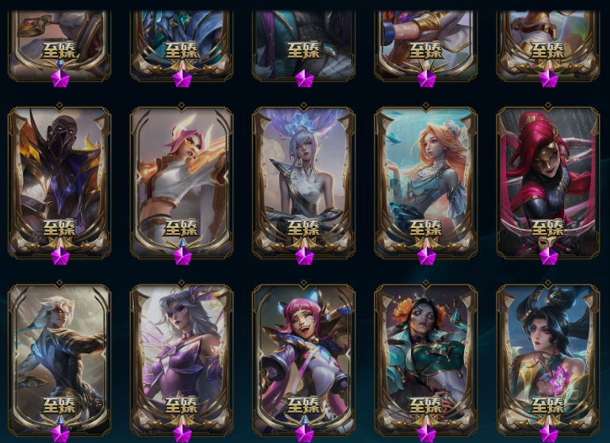The width and height of the screenshot is (610, 443).
Task: Click purple gem under red-haired assassin card
Action: (x=549, y=256)
